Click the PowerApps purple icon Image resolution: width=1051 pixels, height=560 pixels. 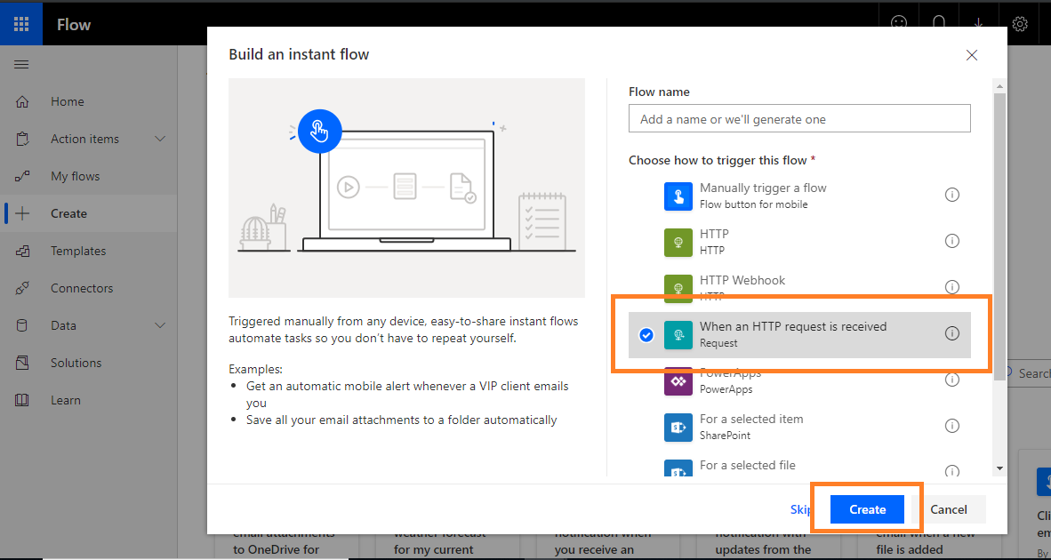678,381
